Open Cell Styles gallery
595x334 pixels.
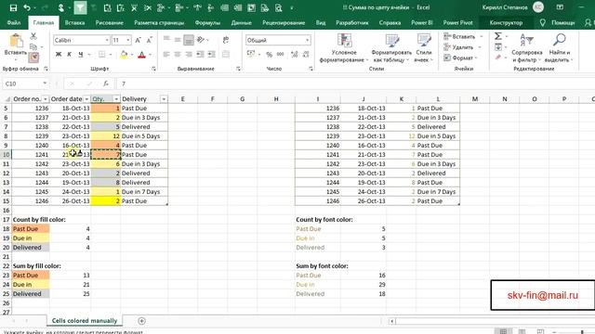[424, 48]
